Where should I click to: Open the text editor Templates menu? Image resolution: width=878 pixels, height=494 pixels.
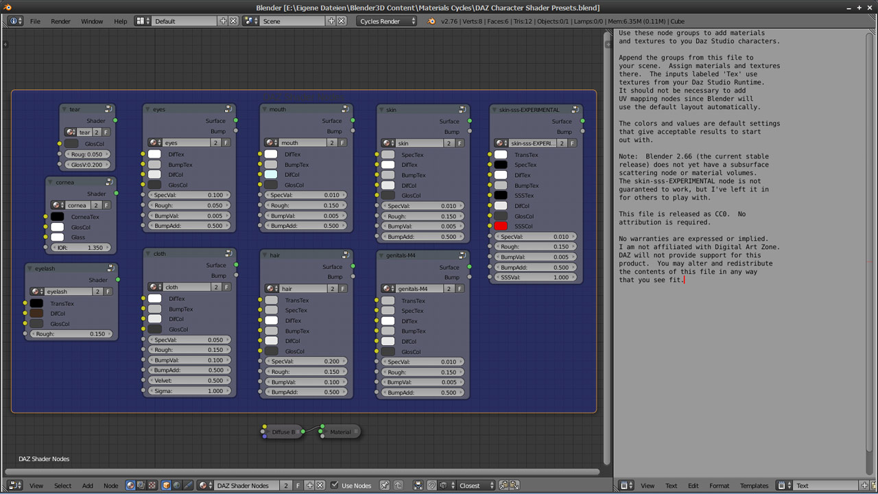tap(754, 485)
